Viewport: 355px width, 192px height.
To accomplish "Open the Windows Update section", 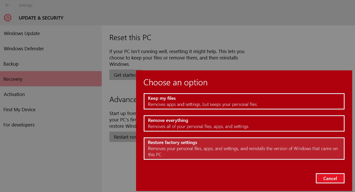I will click(22, 33).
